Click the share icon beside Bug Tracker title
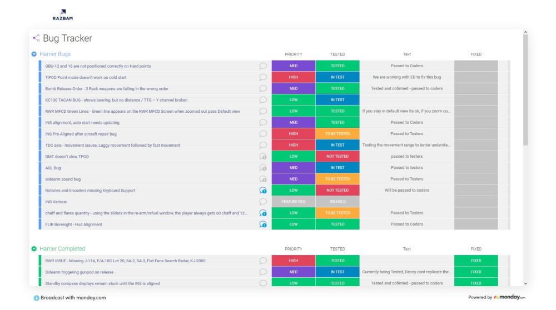Viewport: 556px width, 310px height. pyautogui.click(x=37, y=38)
